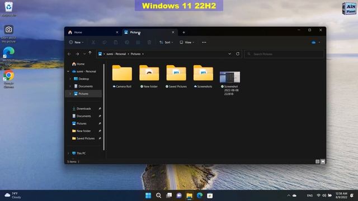Viewport: 358px width, 201px height.
Task: Show hidden icons in system tray
Action: coord(289,195)
